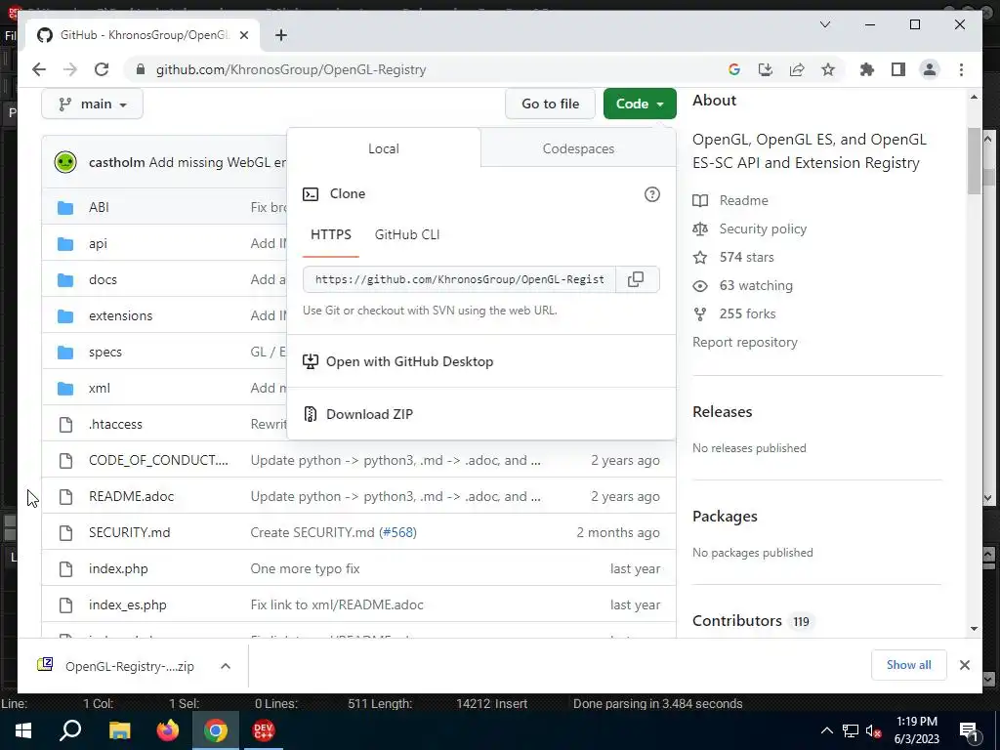Open the Chrome profile avatar

930,69
